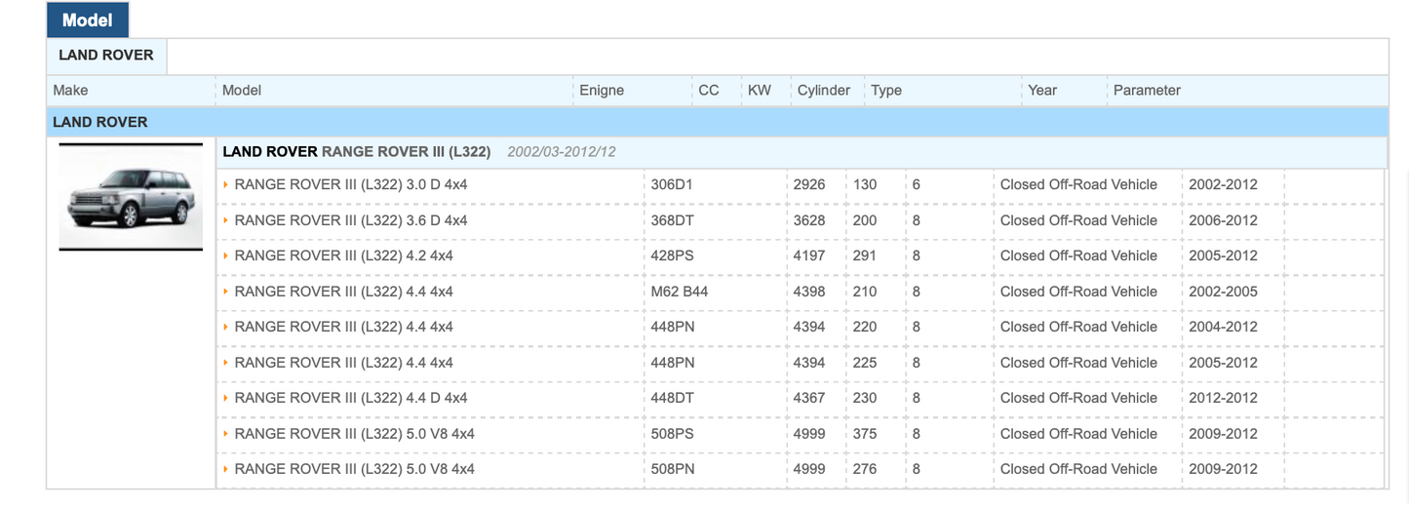Click the power value 230
Screen dimensions: 1409x509
[x=865, y=398]
